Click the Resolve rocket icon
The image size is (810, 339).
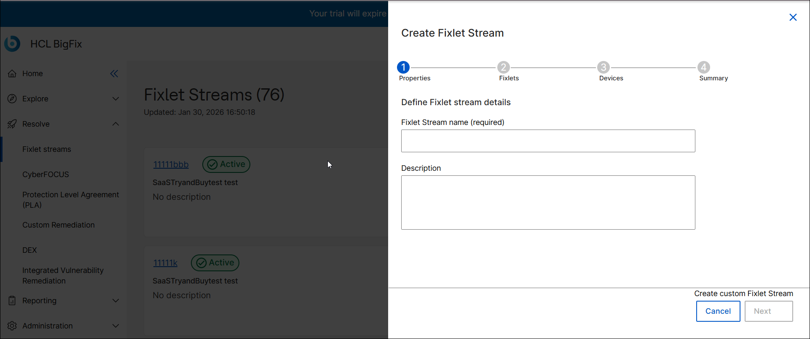click(12, 124)
